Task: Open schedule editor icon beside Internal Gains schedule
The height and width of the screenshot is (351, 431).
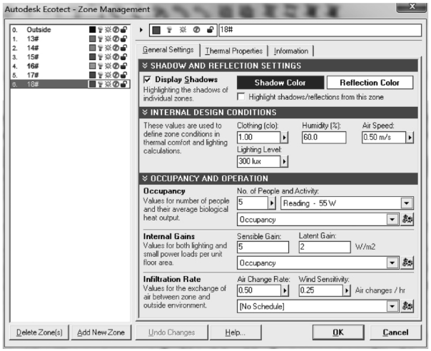Action: click(407, 263)
